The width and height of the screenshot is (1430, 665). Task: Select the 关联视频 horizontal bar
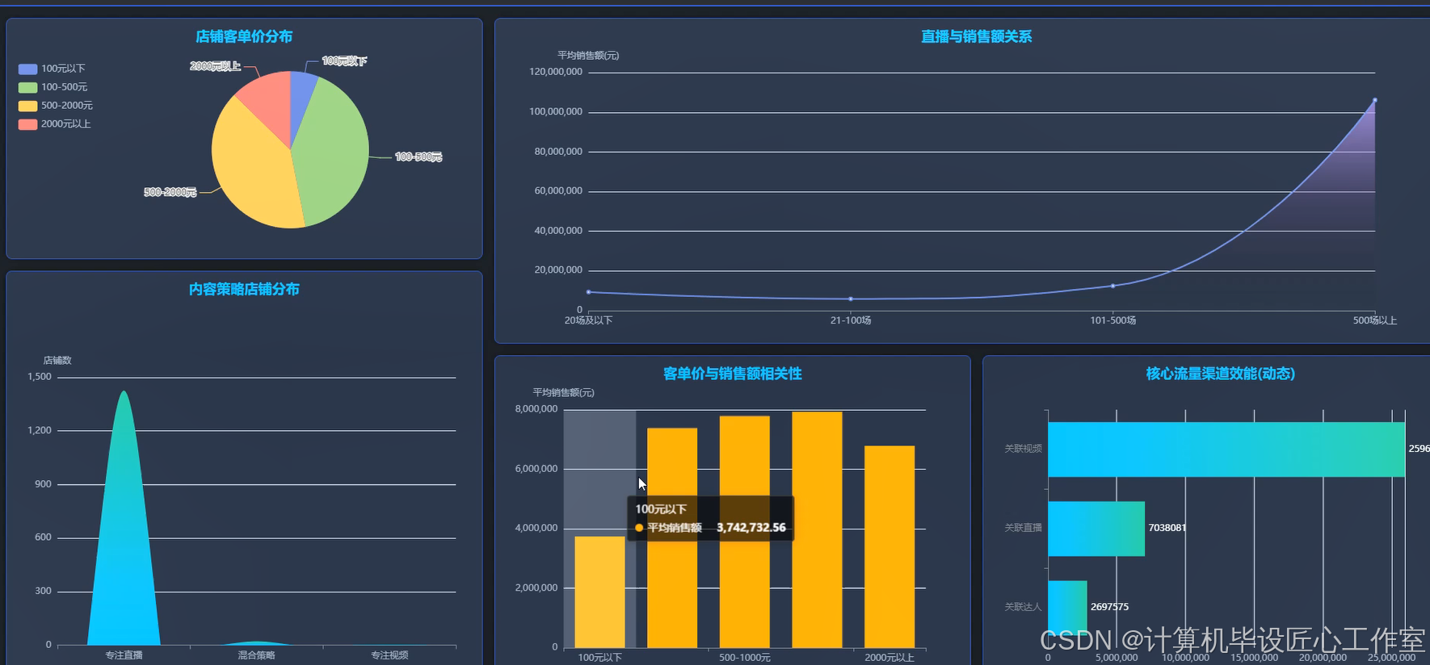click(x=1226, y=450)
